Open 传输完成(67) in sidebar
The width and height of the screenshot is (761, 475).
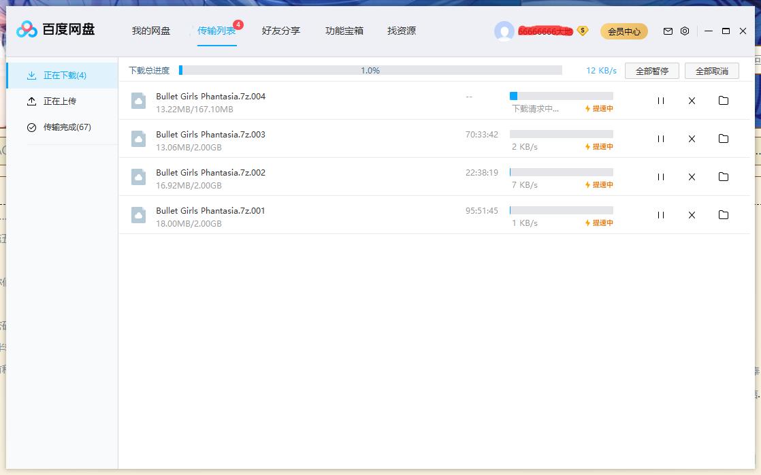pyautogui.click(x=62, y=127)
